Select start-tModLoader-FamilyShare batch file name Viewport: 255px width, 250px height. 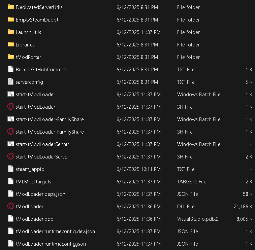pos(50,119)
